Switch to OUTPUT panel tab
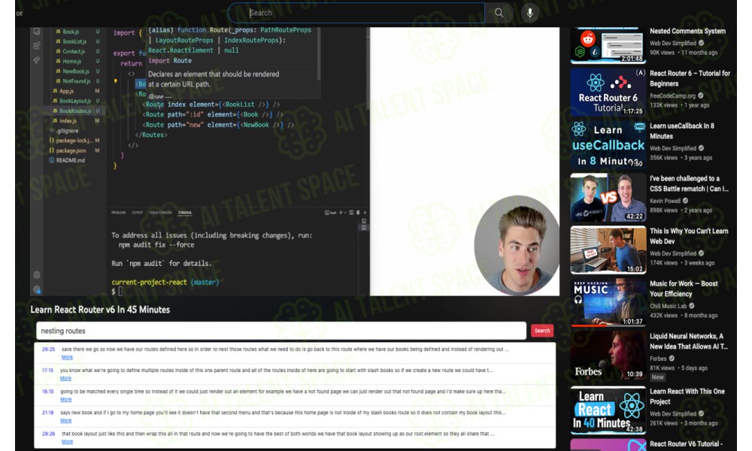 coord(138,212)
